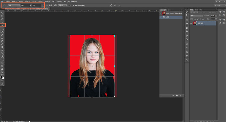The width and height of the screenshot is (226, 122).
Task: Open the 5 x 7 aspect ratio preset dropdown
Action: coord(14,5)
